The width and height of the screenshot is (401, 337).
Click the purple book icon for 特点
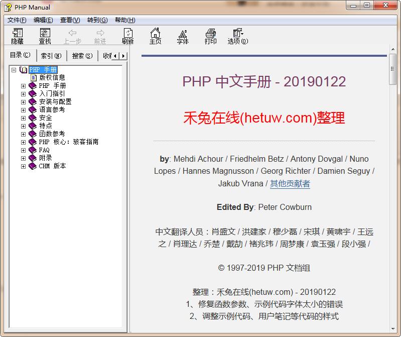tap(33, 126)
